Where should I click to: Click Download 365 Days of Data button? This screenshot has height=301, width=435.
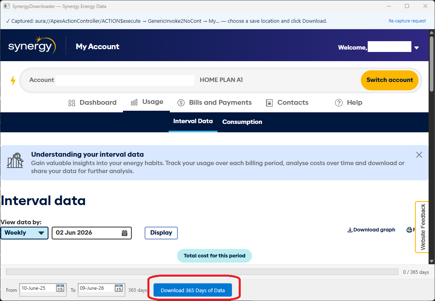(193, 290)
